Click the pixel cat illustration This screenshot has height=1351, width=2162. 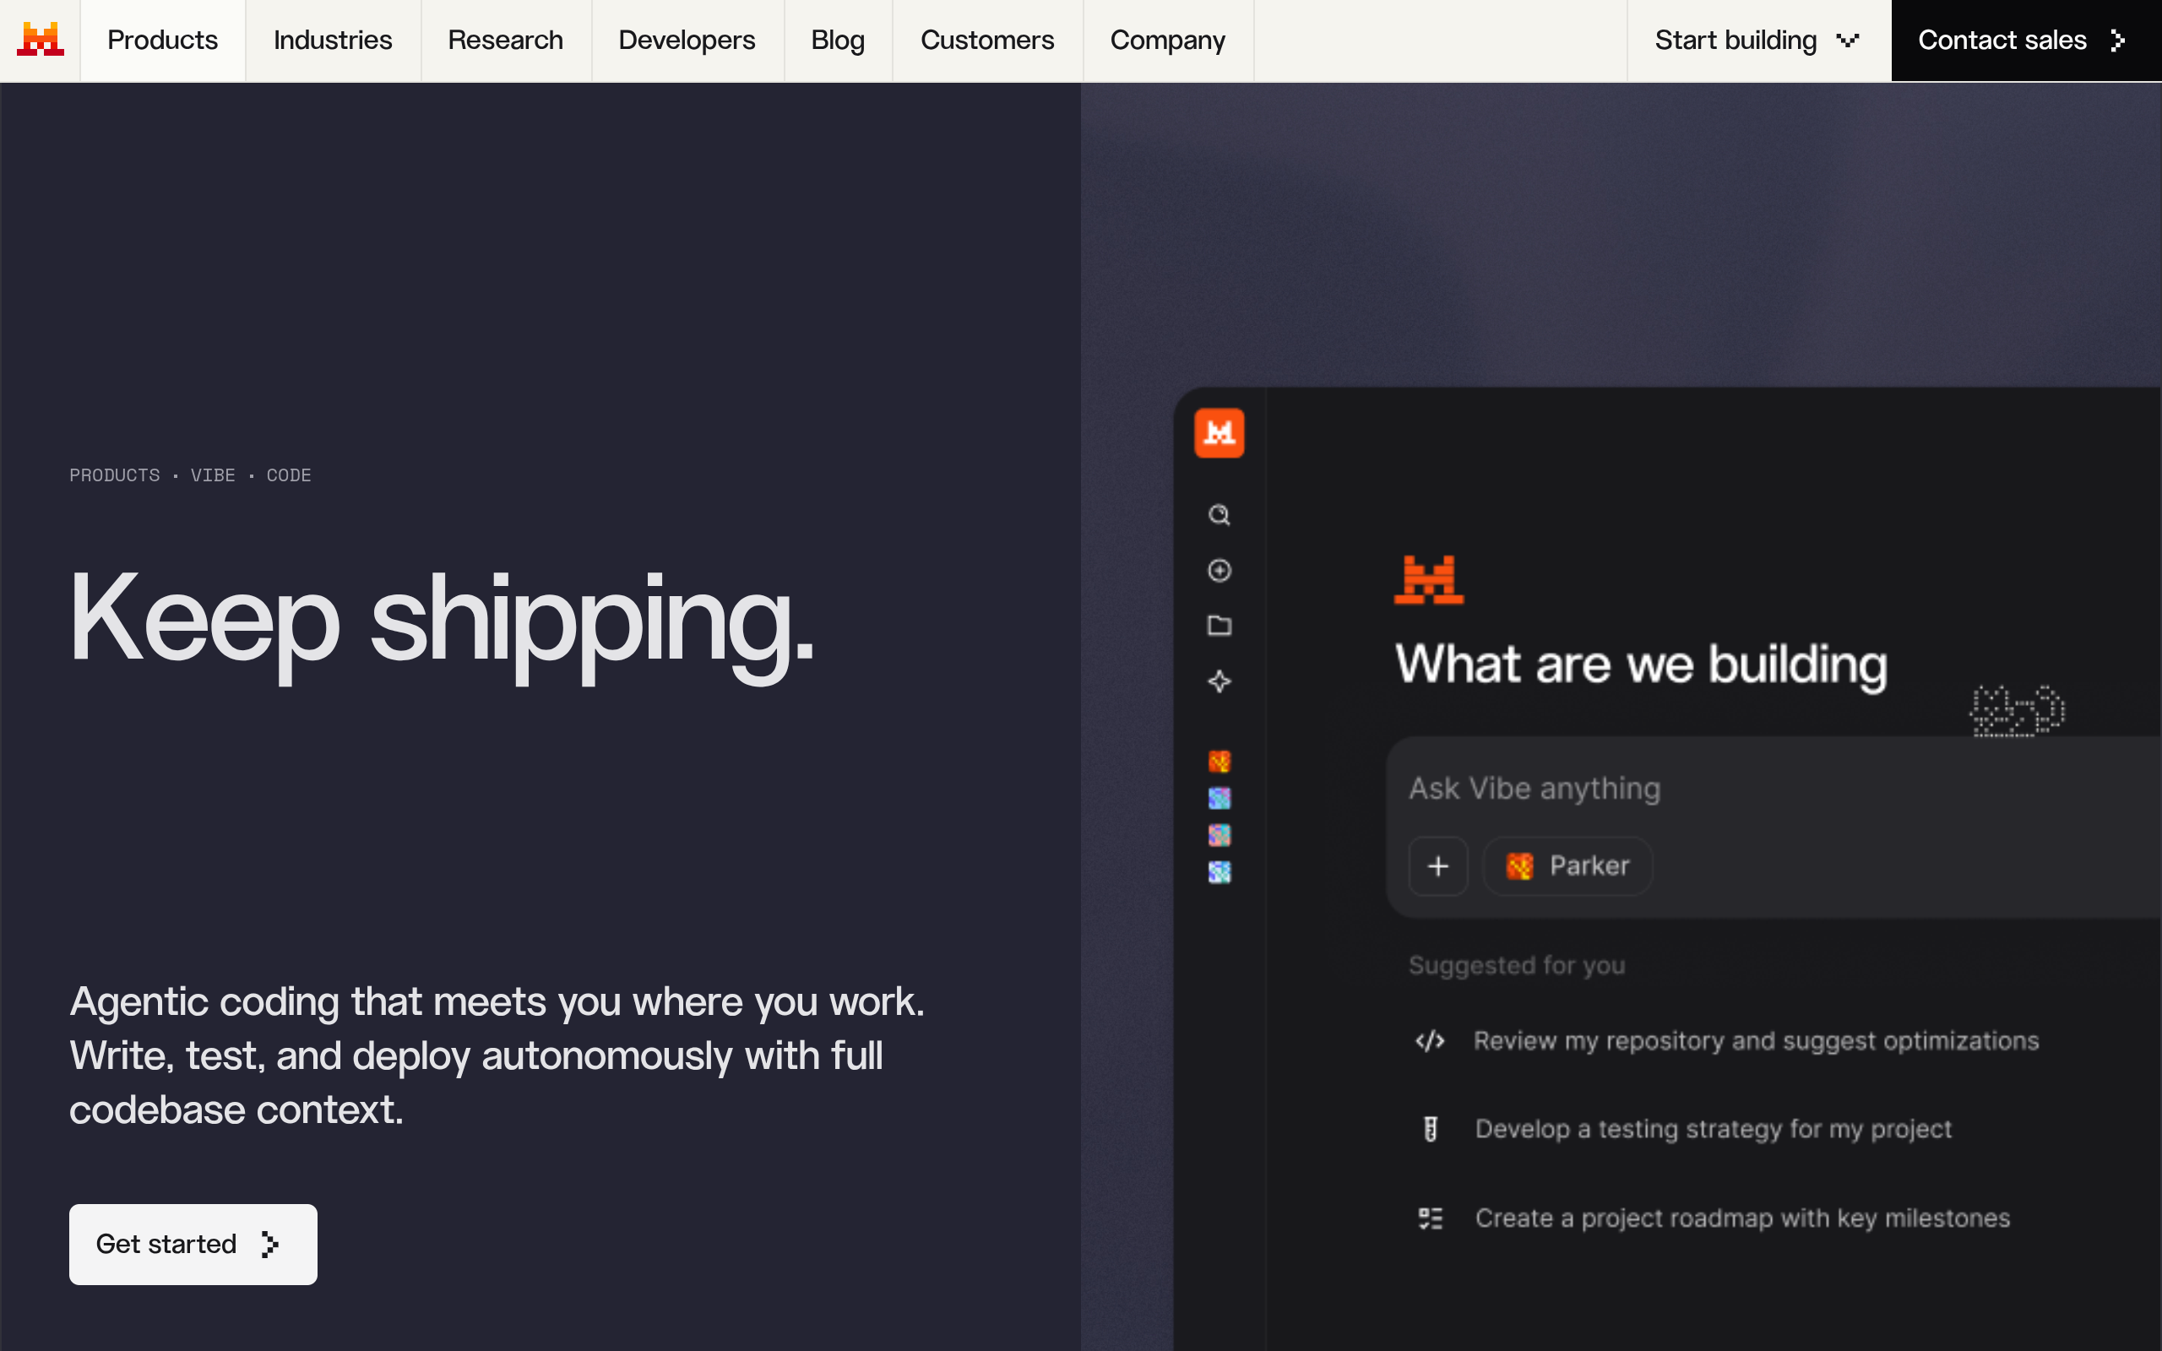click(2018, 710)
